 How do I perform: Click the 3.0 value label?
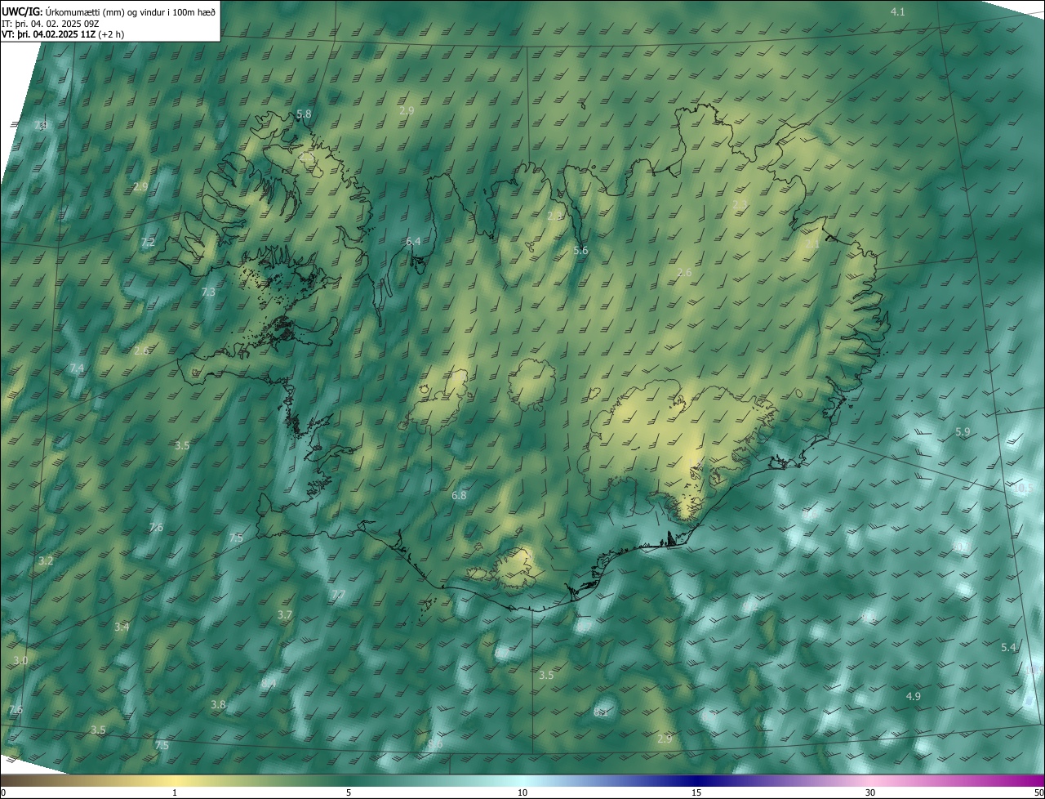click(x=20, y=660)
